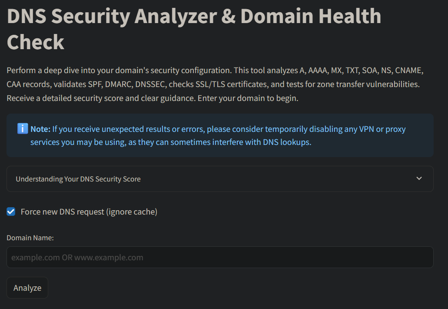This screenshot has height=309, width=448.
Task: Click the blue info icon in the note
Action: tap(23, 129)
